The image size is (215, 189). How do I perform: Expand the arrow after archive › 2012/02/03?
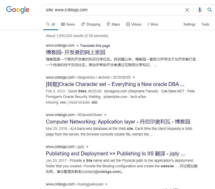[x=134, y=78]
